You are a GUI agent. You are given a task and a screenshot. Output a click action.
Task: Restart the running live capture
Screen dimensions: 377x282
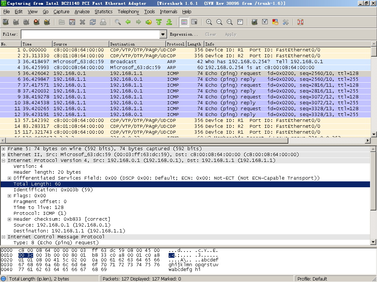[x=47, y=22]
